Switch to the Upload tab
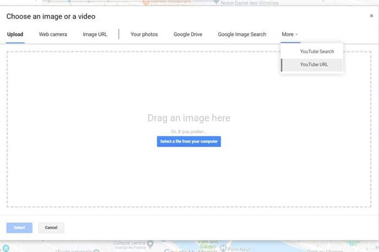The width and height of the screenshot is (379, 252). pyautogui.click(x=15, y=35)
